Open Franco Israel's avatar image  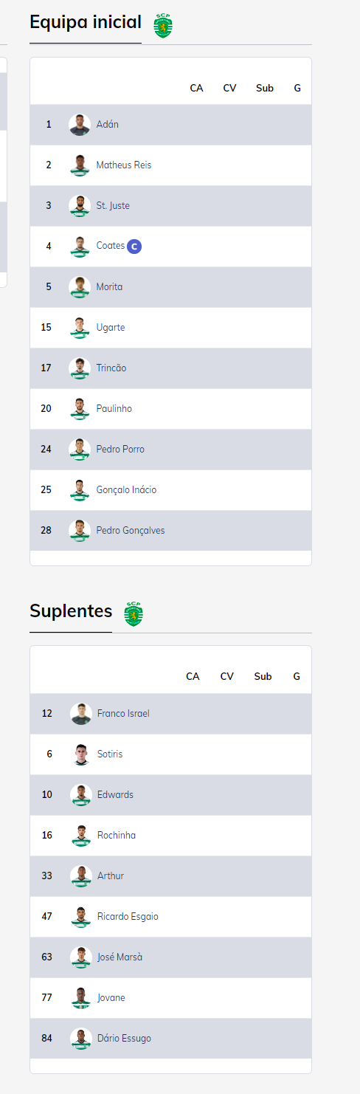pos(81,714)
